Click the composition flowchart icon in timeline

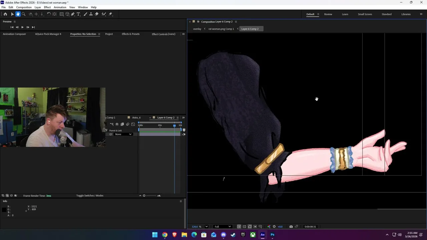pyautogui.click(x=111, y=124)
